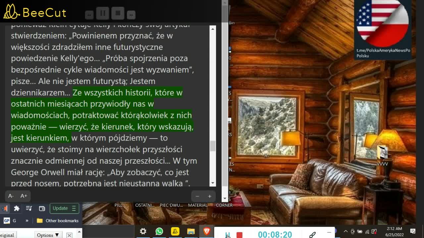Select the PIEC DWU... desktop item

point(171,205)
